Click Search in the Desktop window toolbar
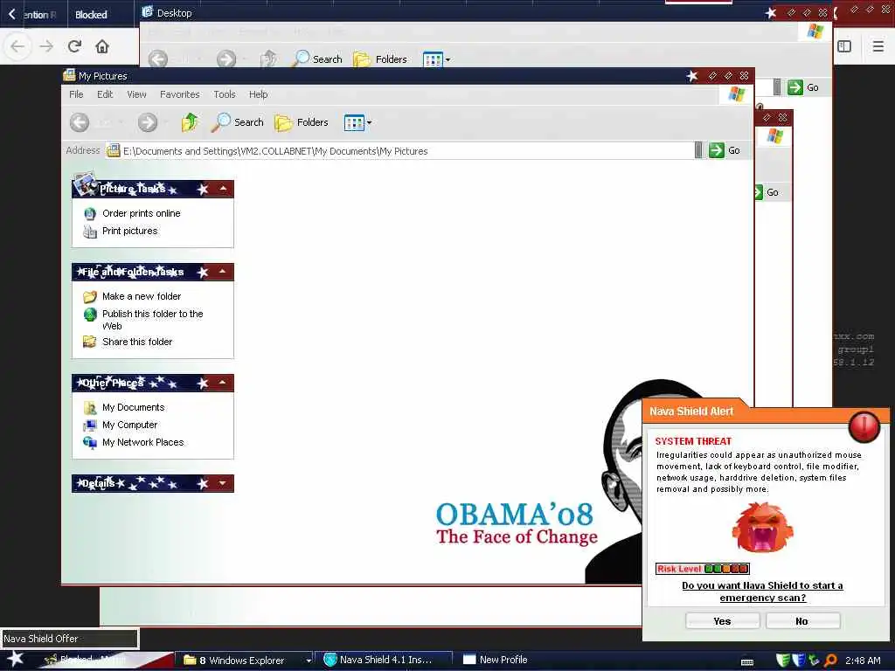 [x=317, y=59]
